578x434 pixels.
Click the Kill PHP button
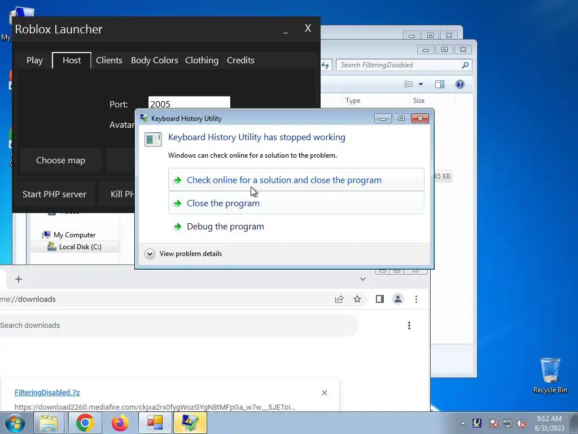point(118,194)
